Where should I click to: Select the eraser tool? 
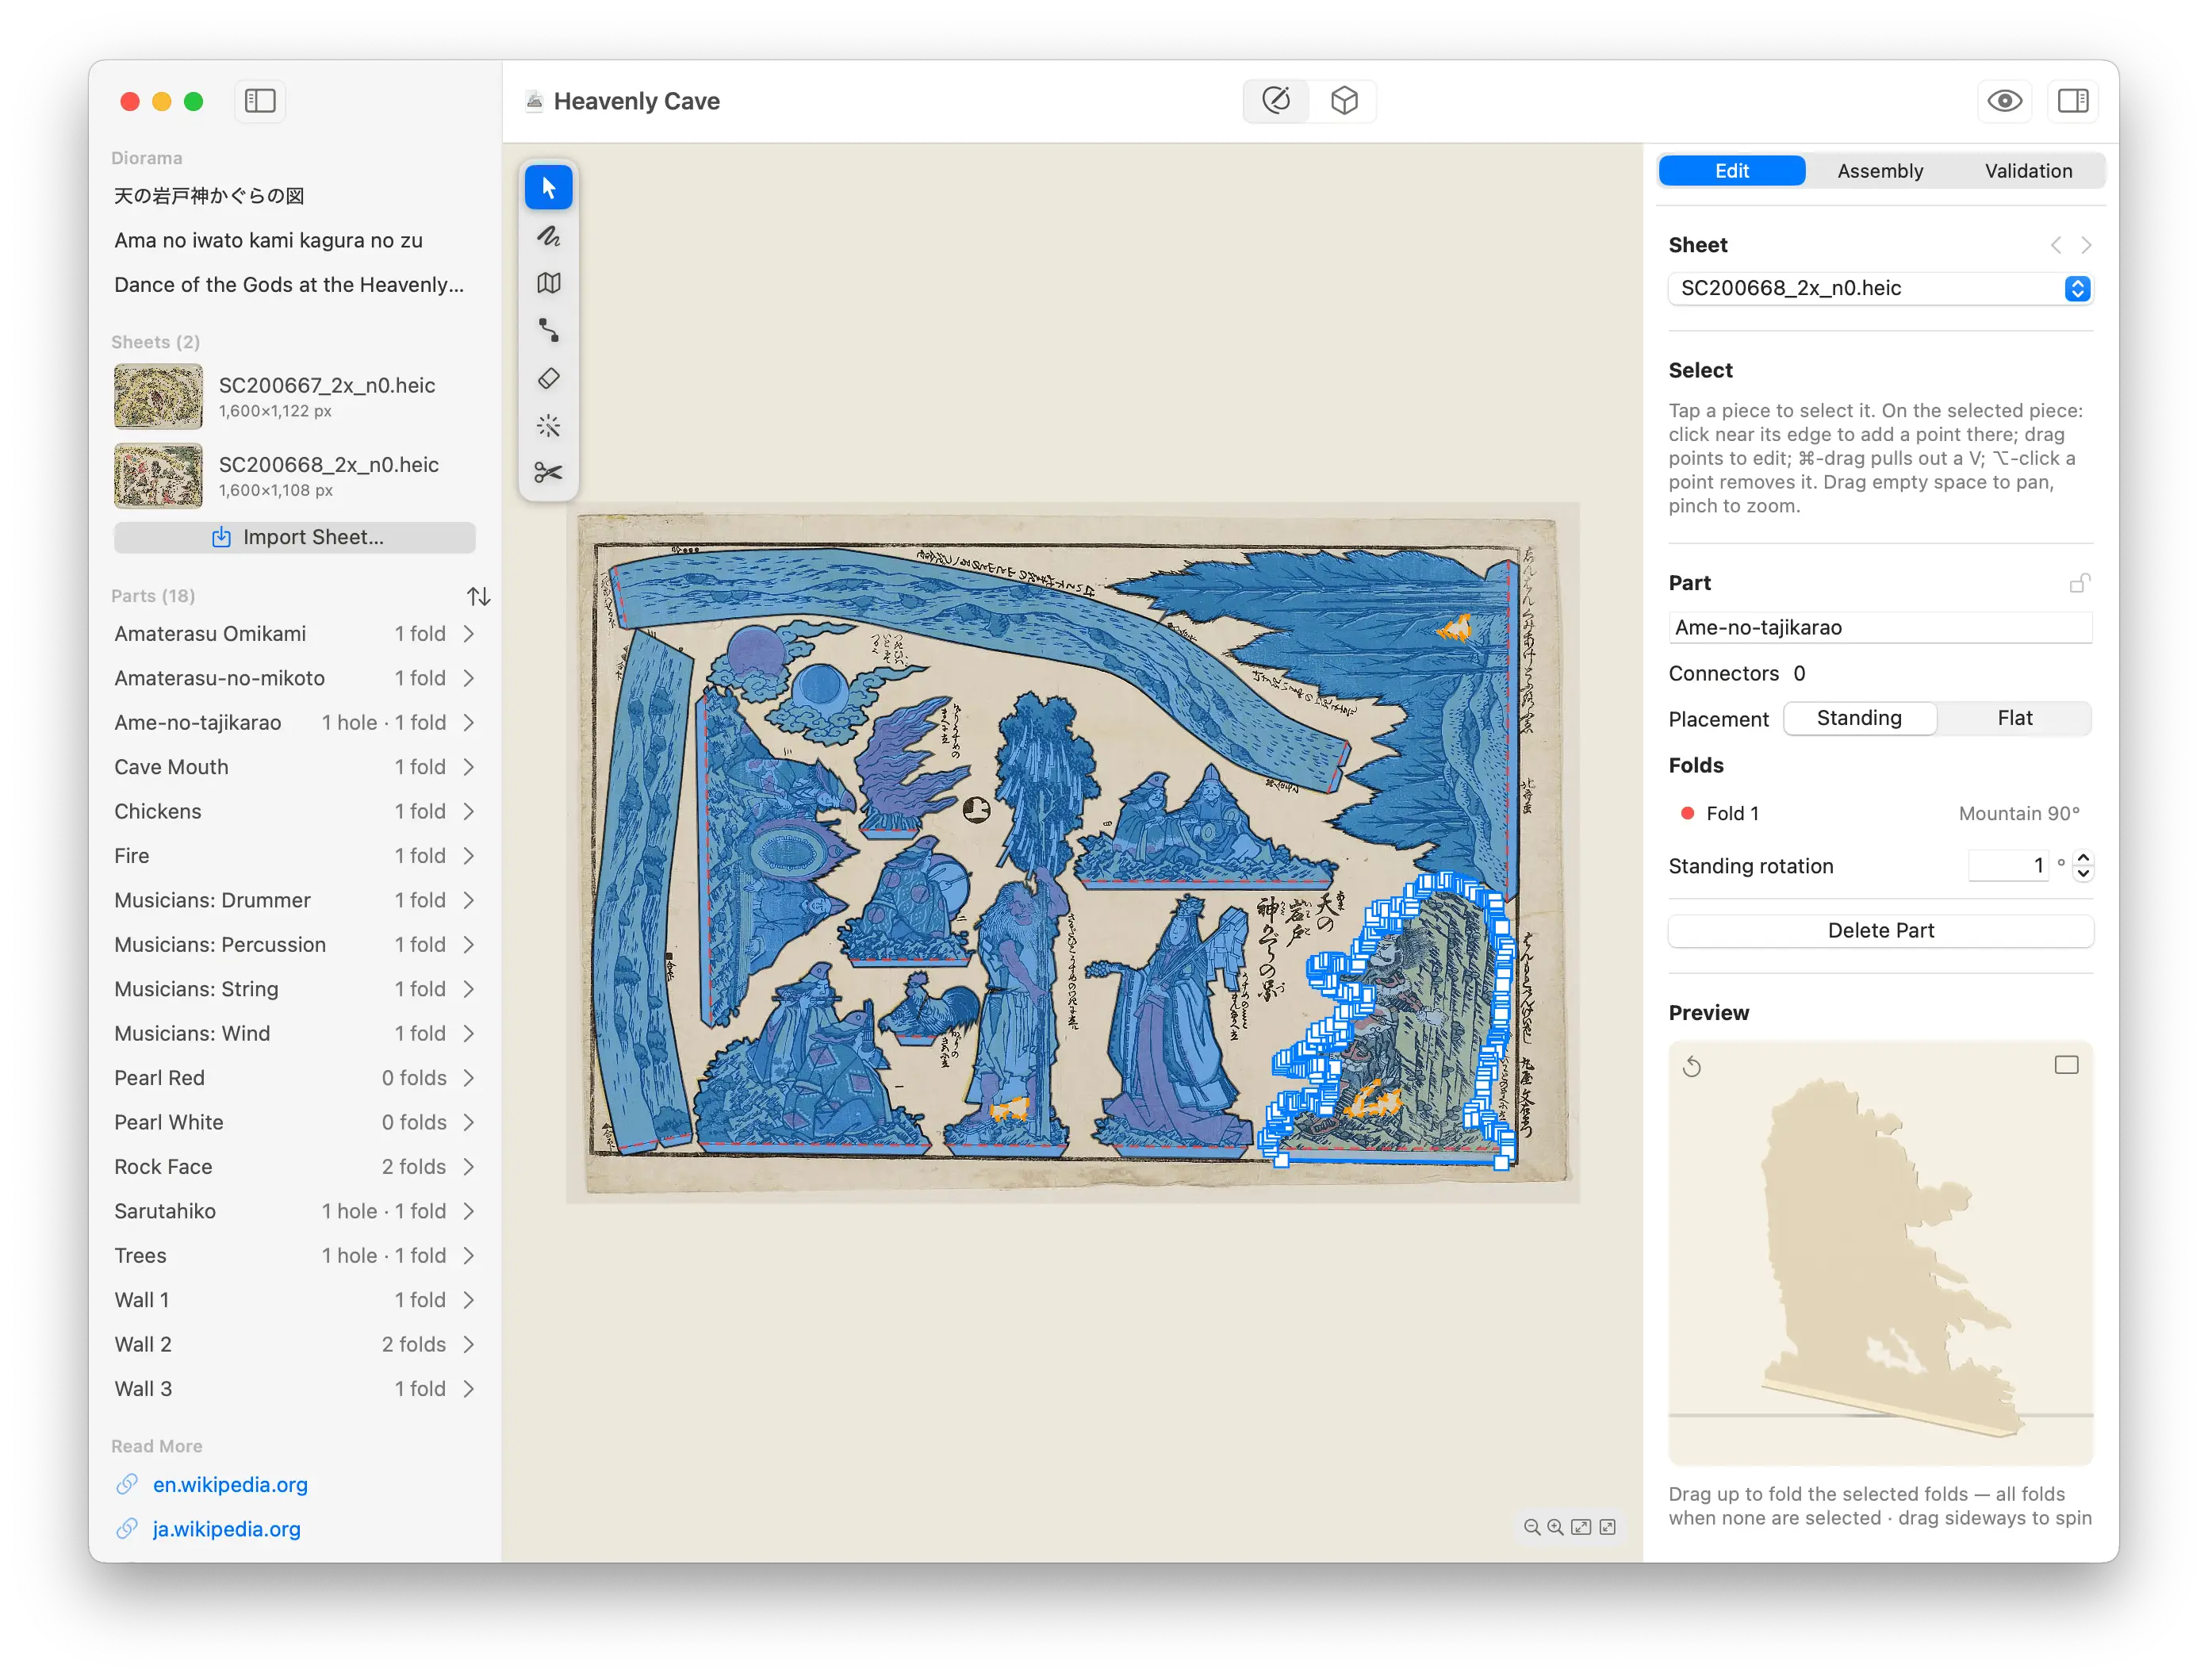point(548,378)
